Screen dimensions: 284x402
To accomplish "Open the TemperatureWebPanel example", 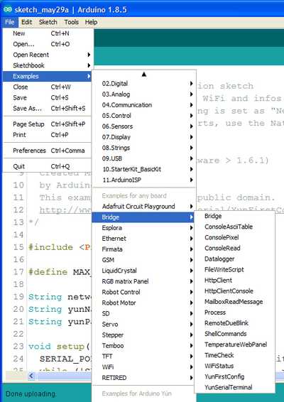I will point(234,344).
